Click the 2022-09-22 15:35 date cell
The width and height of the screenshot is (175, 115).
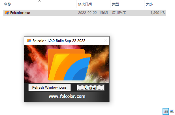click(x=93, y=13)
